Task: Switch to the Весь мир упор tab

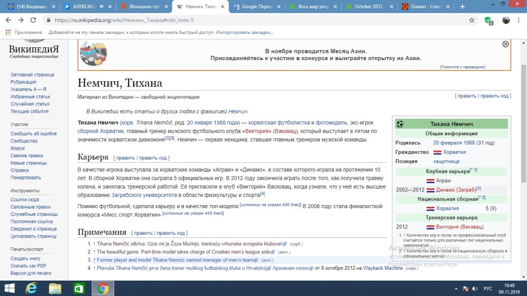Action: point(313,6)
